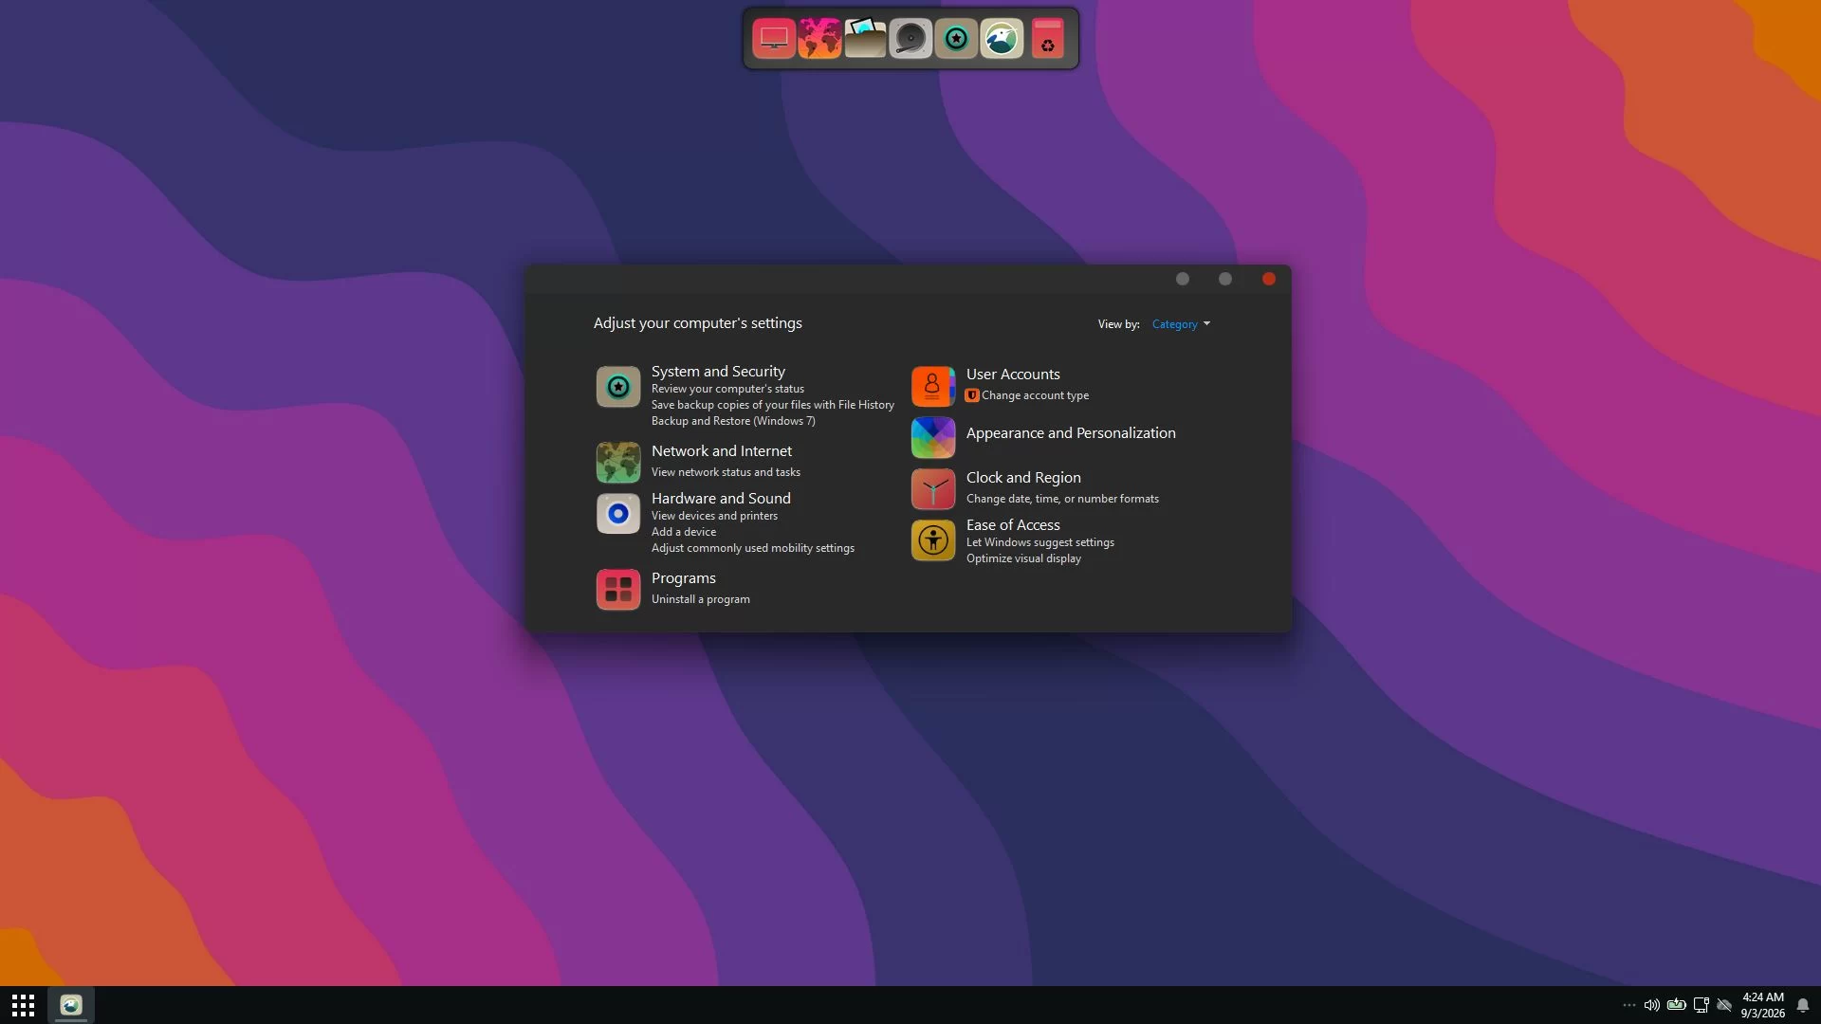Image resolution: width=1821 pixels, height=1024 pixels.
Task: Click the volume speaker tray icon
Action: pyautogui.click(x=1651, y=1005)
